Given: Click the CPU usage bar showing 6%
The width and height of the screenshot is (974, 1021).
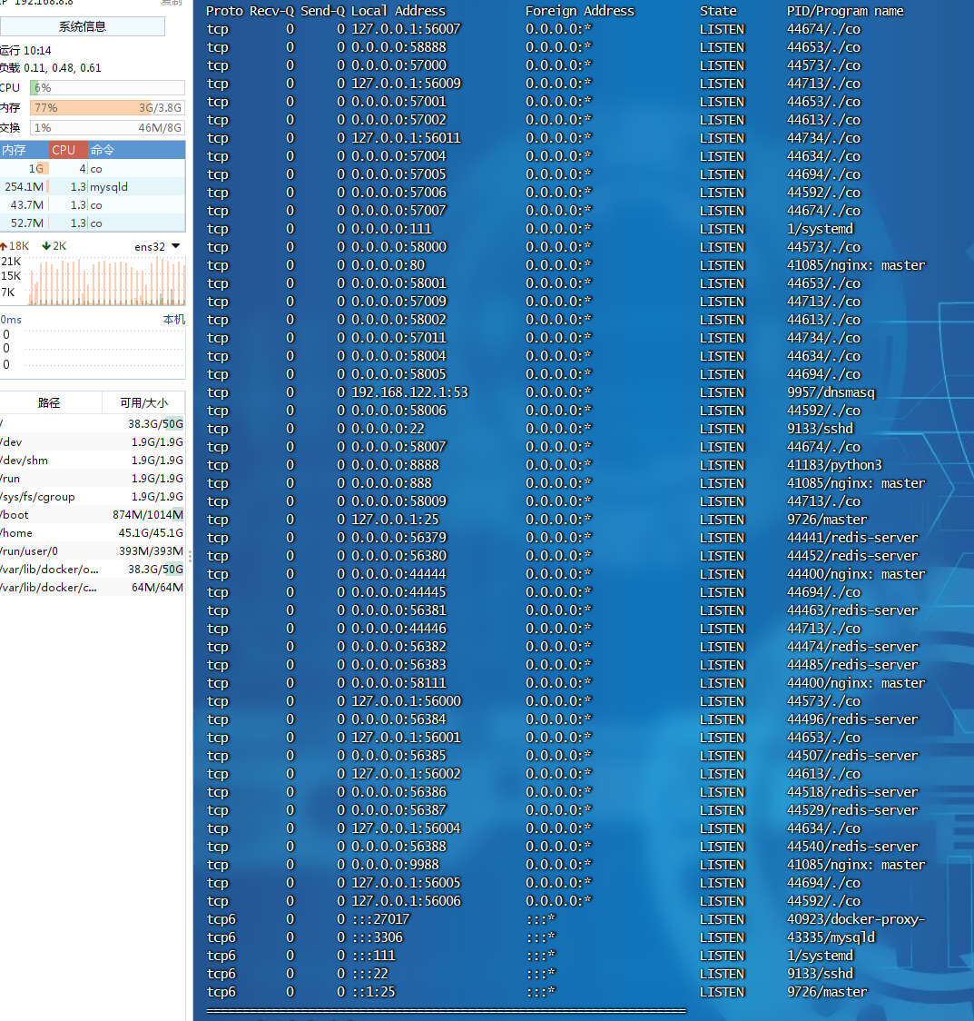Looking at the screenshot, I should click(107, 88).
